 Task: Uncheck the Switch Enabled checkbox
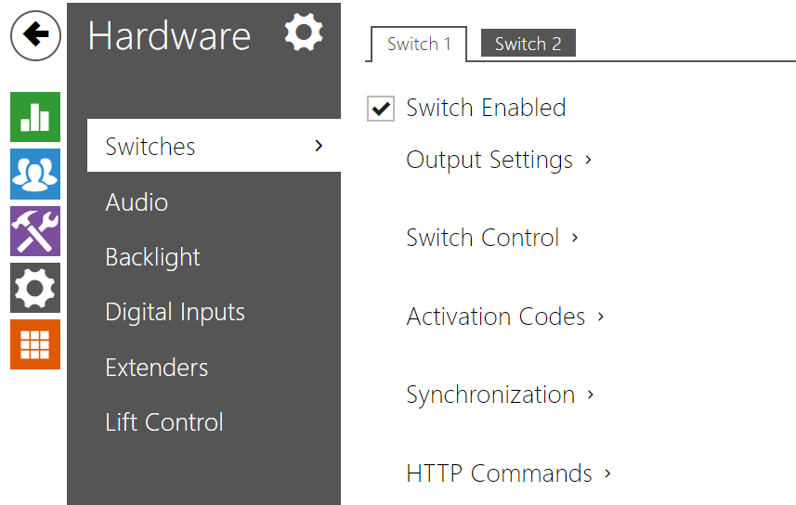pyautogui.click(x=381, y=109)
